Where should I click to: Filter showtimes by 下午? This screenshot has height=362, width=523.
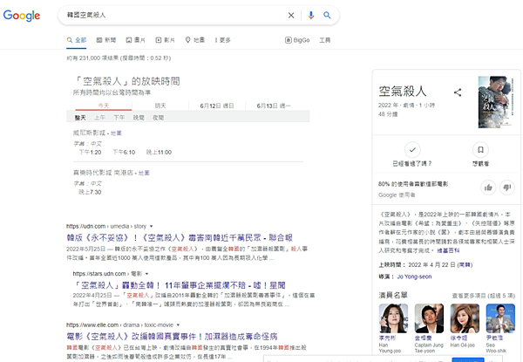(x=119, y=118)
